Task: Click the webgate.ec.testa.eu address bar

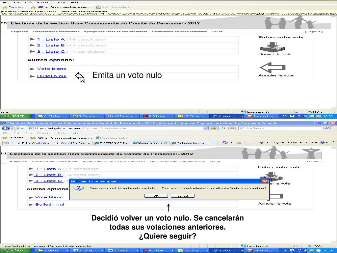Action: [116, 128]
